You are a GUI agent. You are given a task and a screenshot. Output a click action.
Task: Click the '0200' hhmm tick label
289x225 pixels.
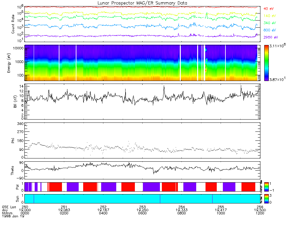(64, 213)
